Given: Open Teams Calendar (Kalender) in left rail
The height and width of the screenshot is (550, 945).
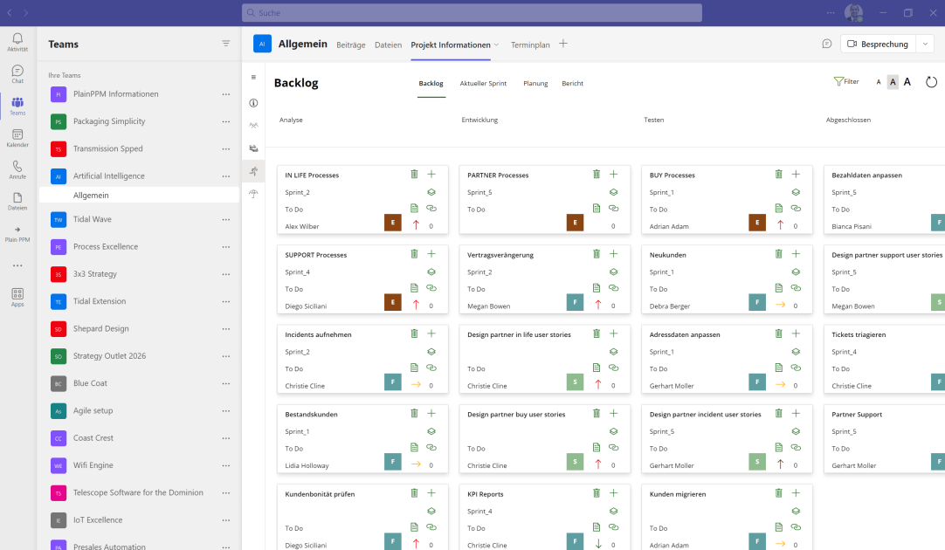Looking at the screenshot, I should (x=17, y=138).
